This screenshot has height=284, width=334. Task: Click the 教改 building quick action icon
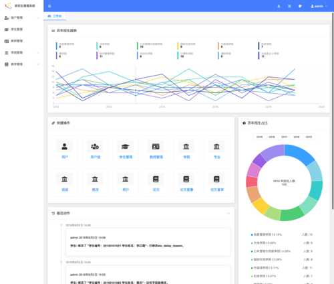point(95,179)
